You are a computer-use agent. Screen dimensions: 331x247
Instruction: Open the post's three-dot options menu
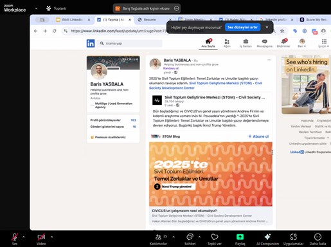pyautogui.click(x=269, y=60)
